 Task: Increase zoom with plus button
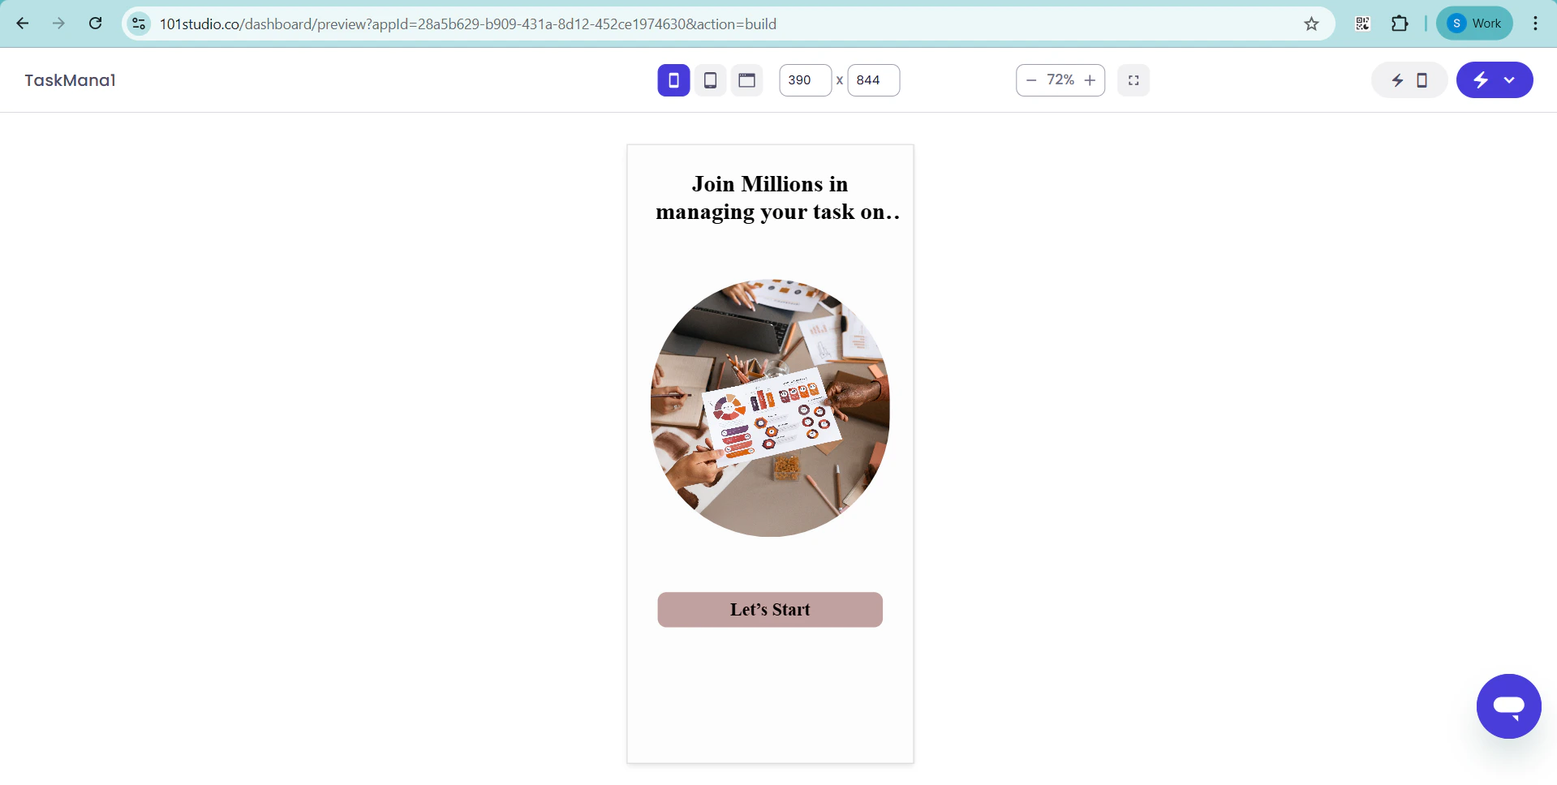[1090, 80]
